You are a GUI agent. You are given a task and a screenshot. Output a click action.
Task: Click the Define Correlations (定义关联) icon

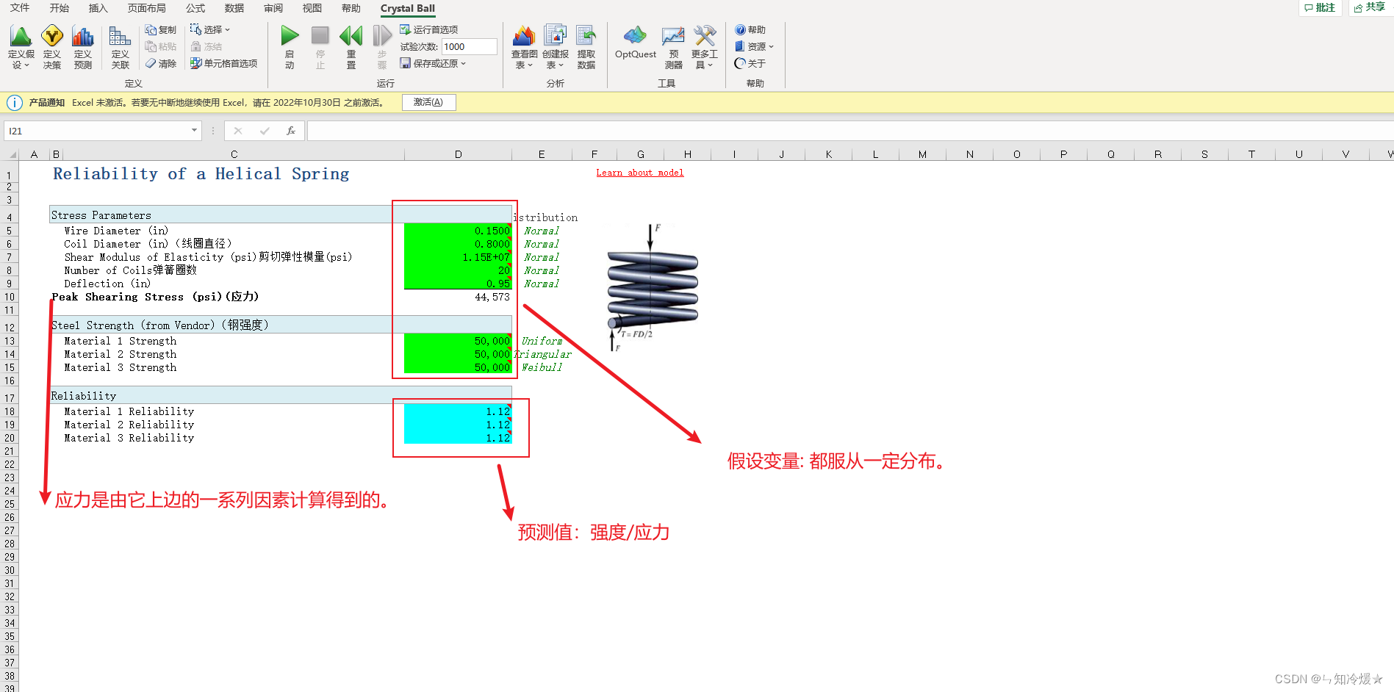pos(120,37)
